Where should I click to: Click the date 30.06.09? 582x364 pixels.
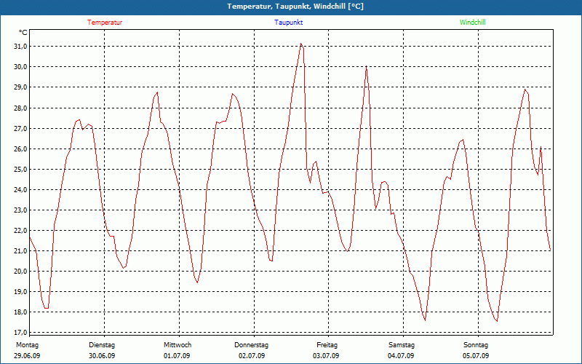(x=102, y=356)
